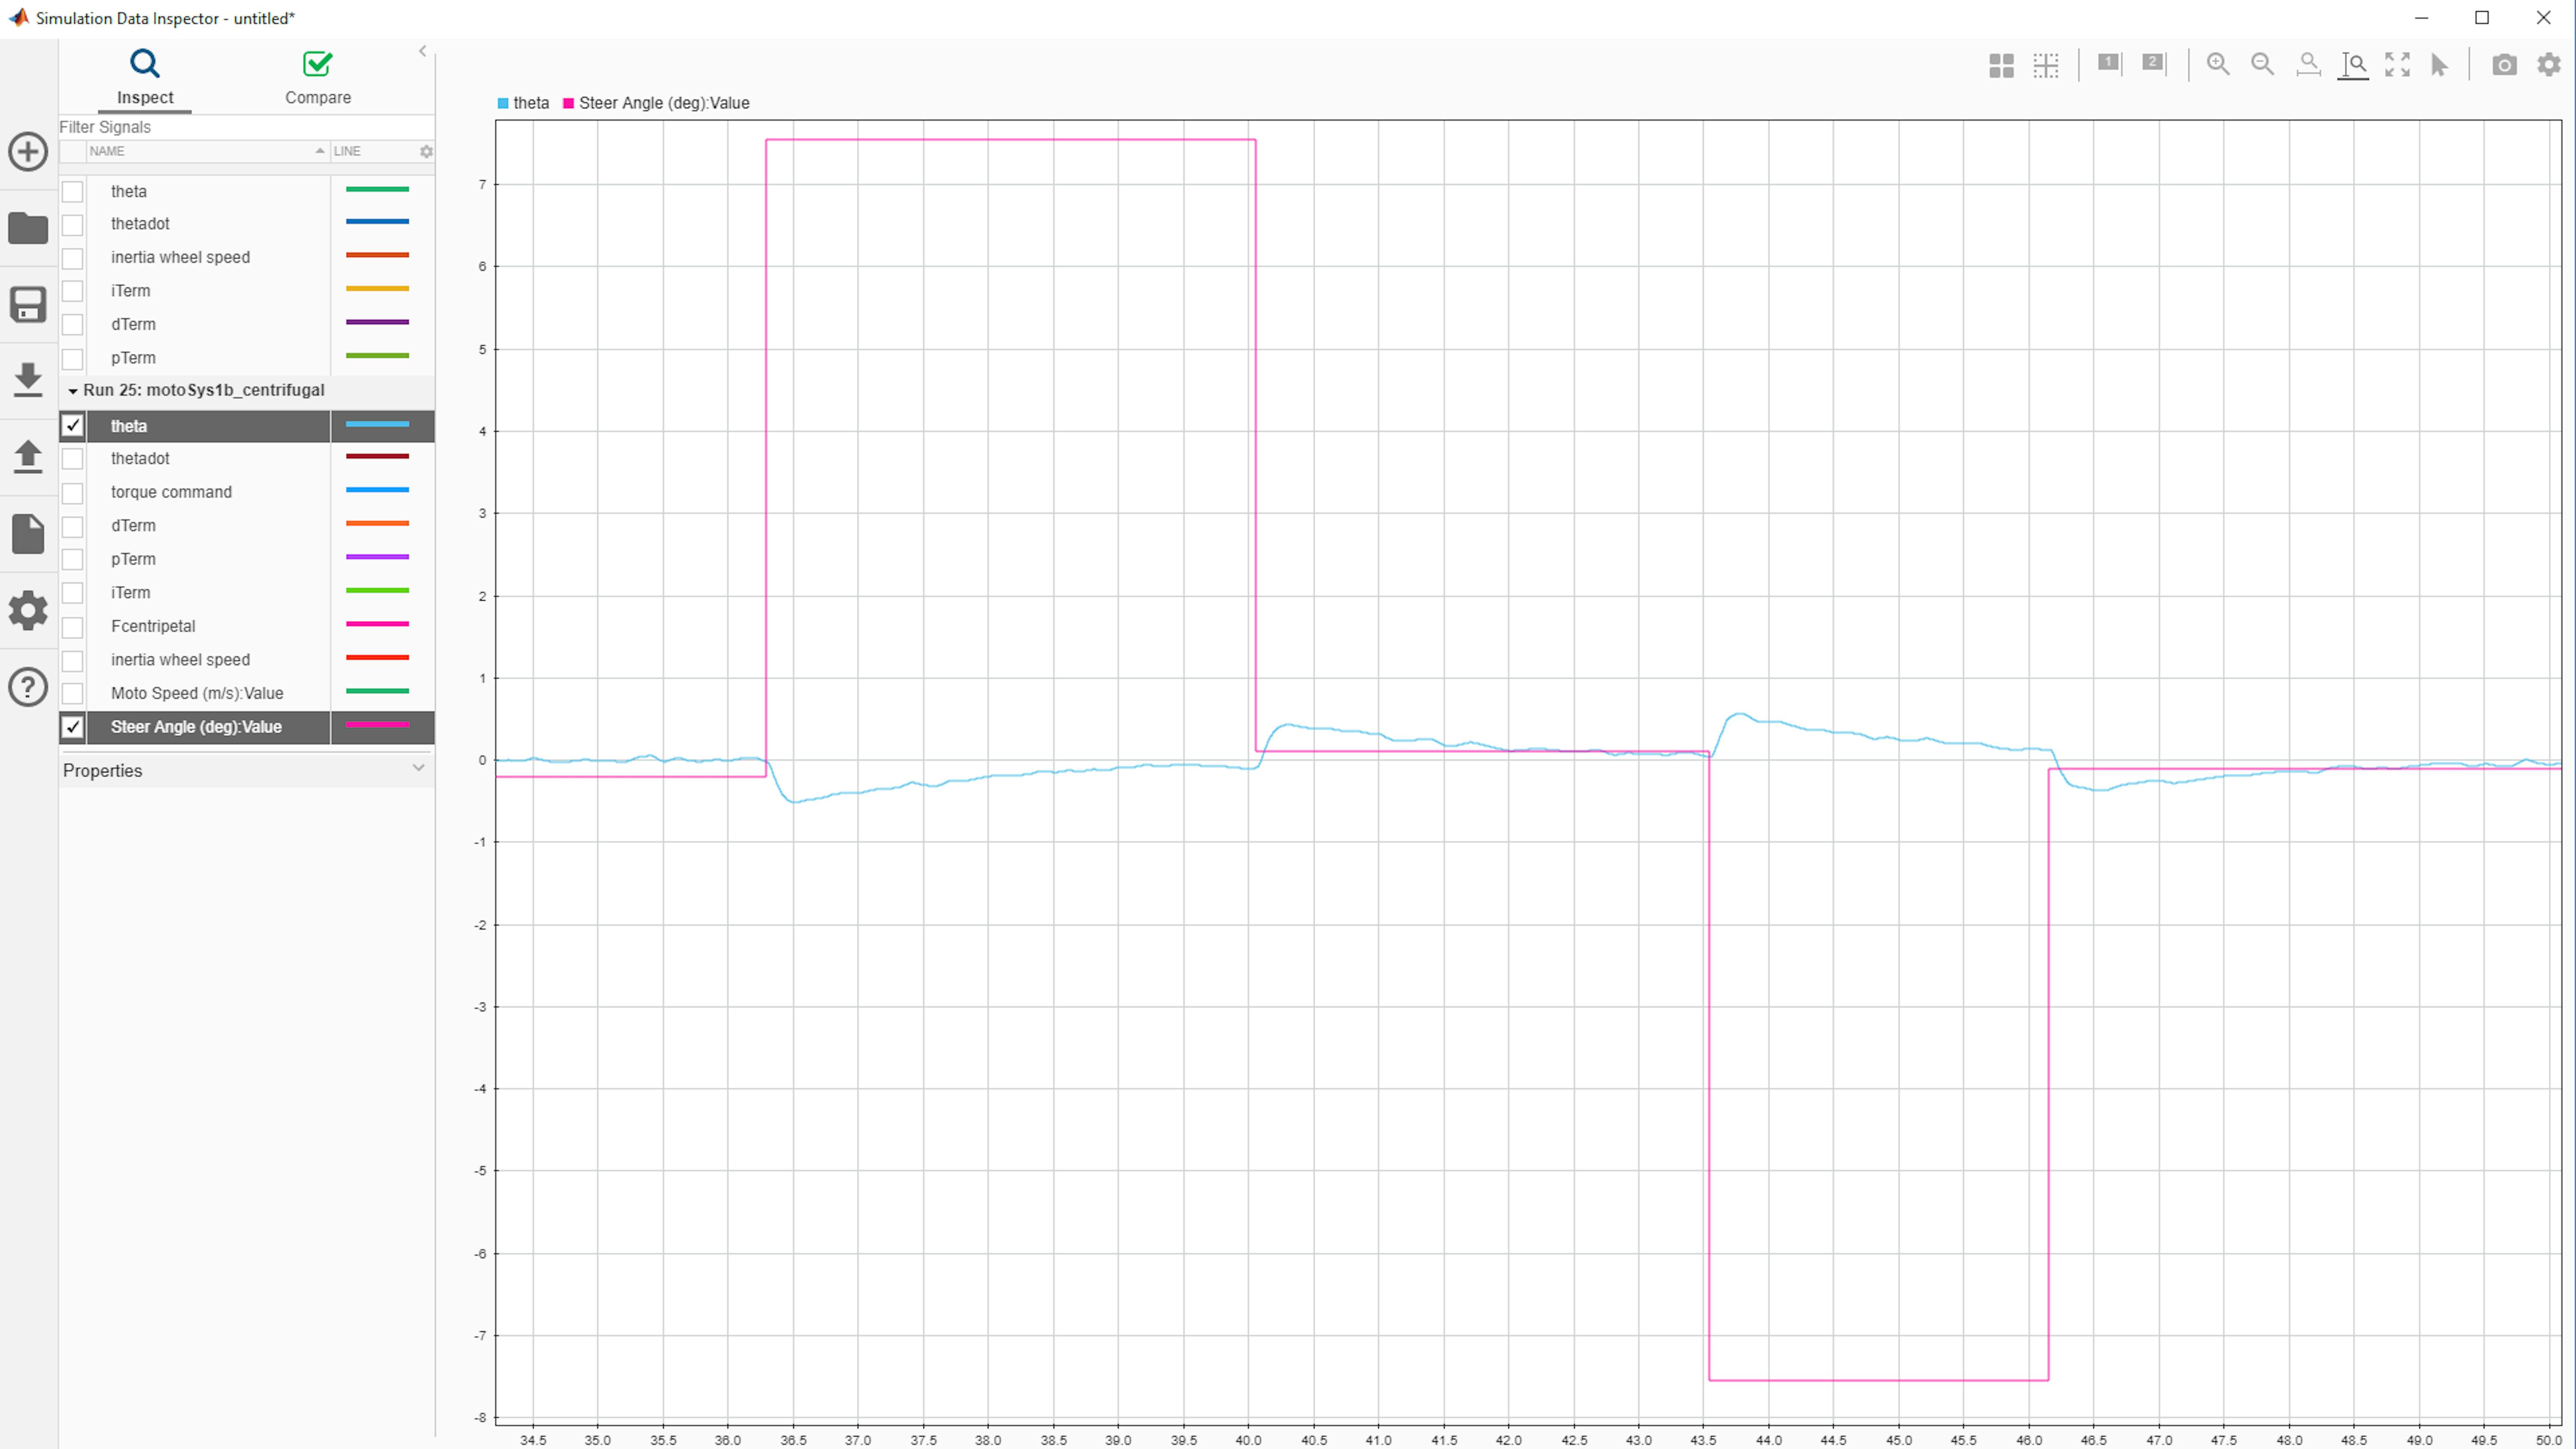2576x1449 pixels.
Task: Select zoom in Y axis tool
Action: [2354, 65]
